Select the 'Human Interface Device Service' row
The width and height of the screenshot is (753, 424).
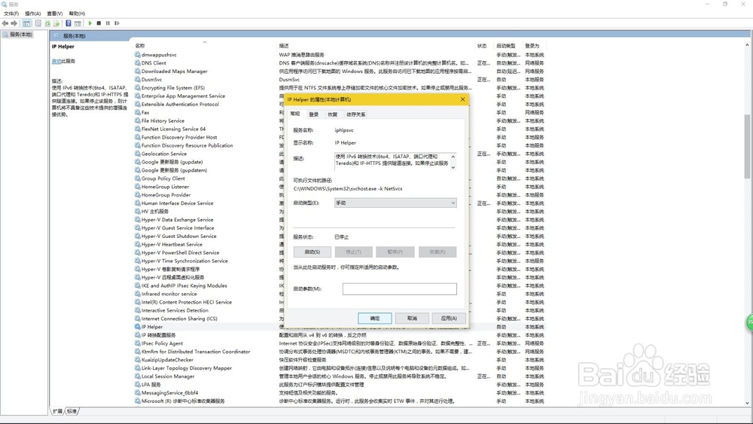point(340,203)
